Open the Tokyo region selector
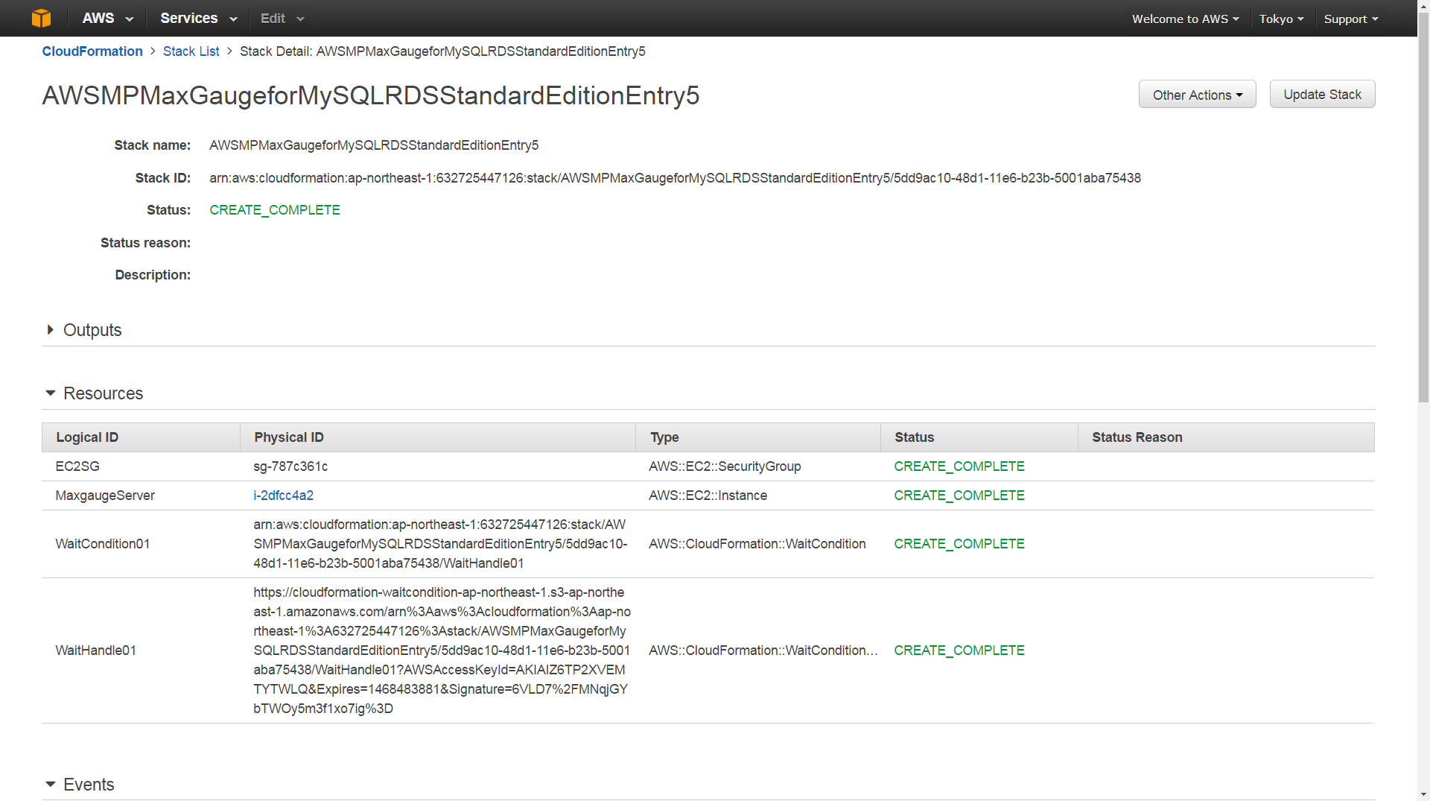Viewport: 1430px width, 801px height. 1281,19
